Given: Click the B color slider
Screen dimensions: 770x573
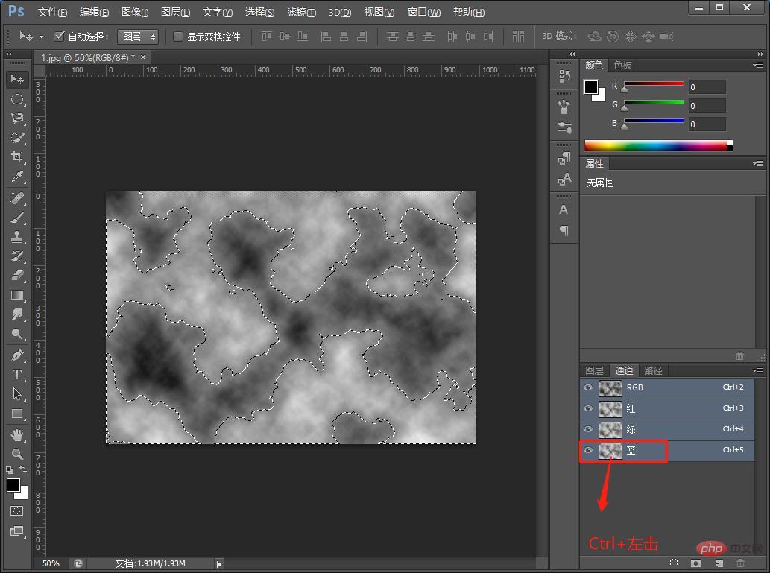Looking at the screenshot, I should [x=654, y=121].
